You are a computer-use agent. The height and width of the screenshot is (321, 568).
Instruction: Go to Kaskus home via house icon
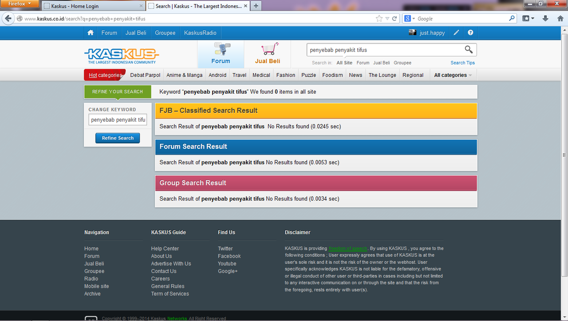click(x=91, y=33)
